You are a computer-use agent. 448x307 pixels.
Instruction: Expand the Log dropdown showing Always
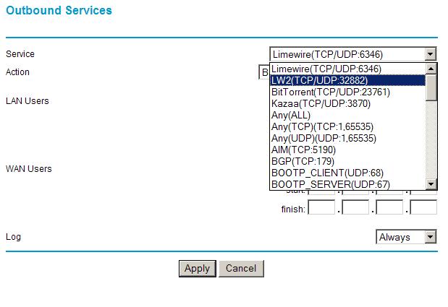click(x=431, y=237)
